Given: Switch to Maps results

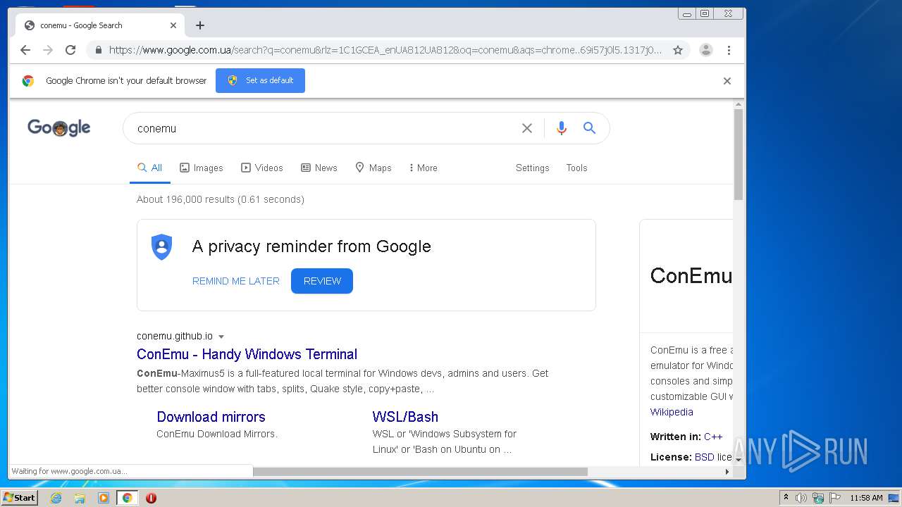Looking at the screenshot, I should (373, 168).
